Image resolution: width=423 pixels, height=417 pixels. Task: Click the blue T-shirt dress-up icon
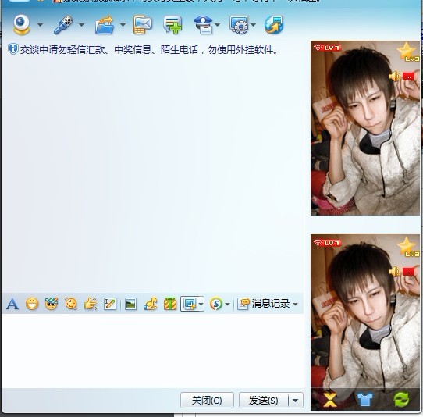[x=365, y=400]
